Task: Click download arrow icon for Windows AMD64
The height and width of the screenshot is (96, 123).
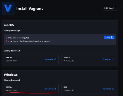Action: coord(55,89)
